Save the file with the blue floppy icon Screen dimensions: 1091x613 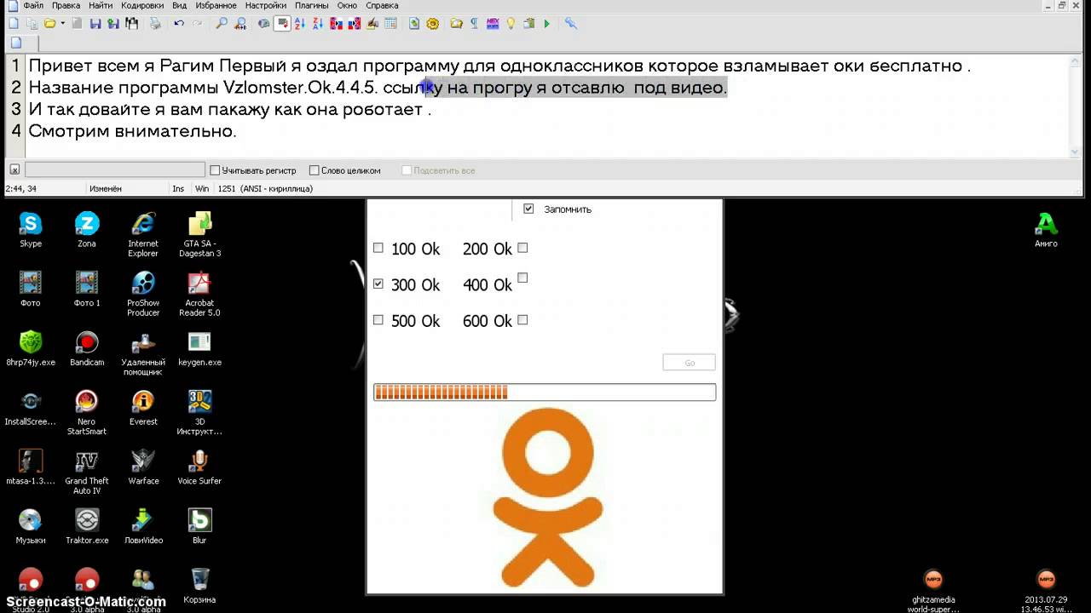coord(95,24)
